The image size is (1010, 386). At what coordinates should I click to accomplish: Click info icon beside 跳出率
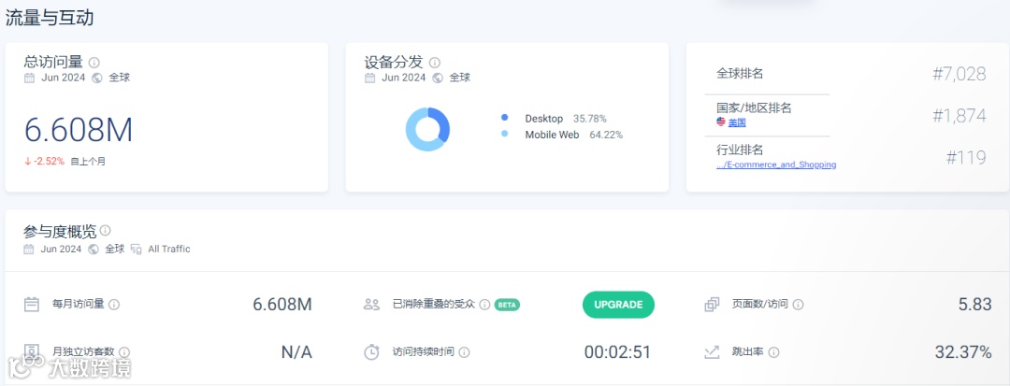coord(773,352)
